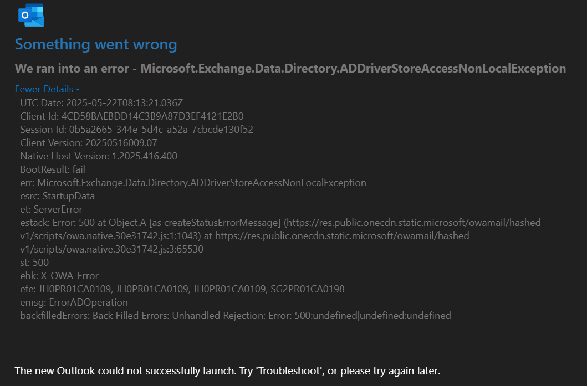Click the "We ran into an error" message
Viewport: 587px width, 386px height.
[290, 69]
